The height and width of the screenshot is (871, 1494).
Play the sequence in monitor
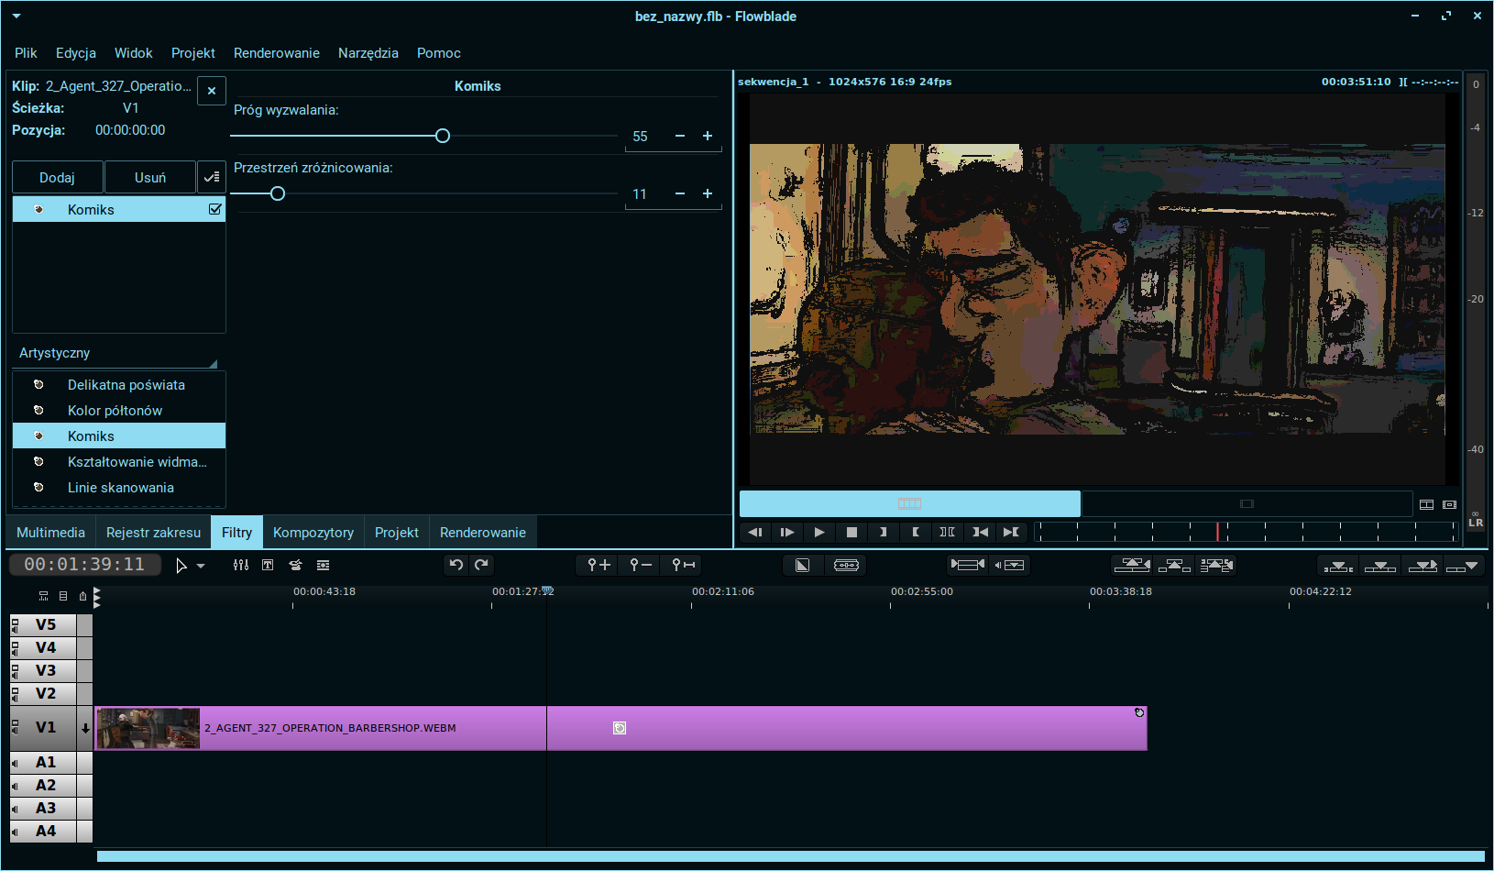(819, 532)
